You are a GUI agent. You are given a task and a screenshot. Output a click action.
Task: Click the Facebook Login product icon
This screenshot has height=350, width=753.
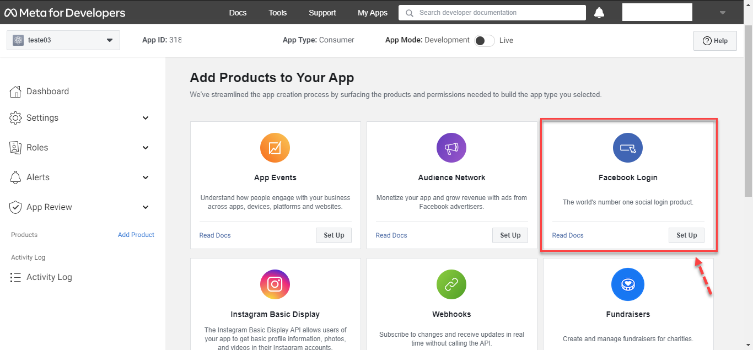628,148
